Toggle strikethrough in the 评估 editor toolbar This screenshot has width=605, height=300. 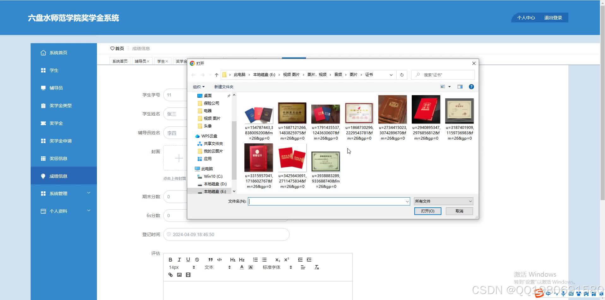[x=197, y=260]
